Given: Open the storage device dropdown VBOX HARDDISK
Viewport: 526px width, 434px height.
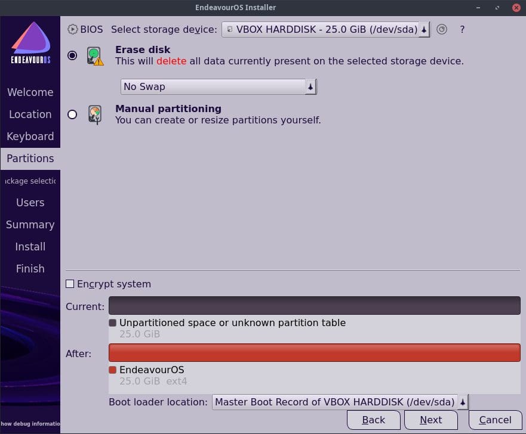Looking at the screenshot, I should 325,29.
